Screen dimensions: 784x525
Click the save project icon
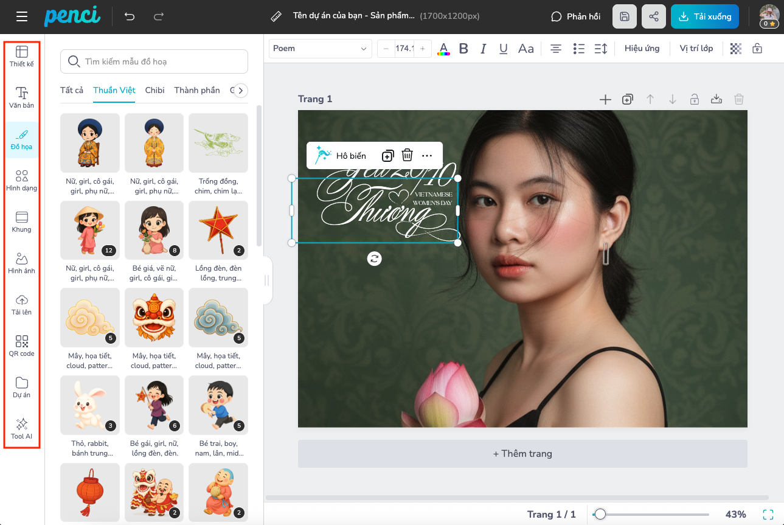point(625,17)
